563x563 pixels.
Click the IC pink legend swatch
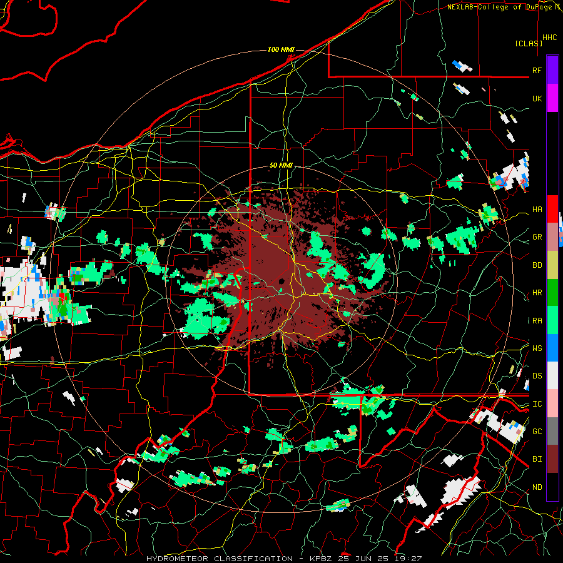tap(552, 403)
